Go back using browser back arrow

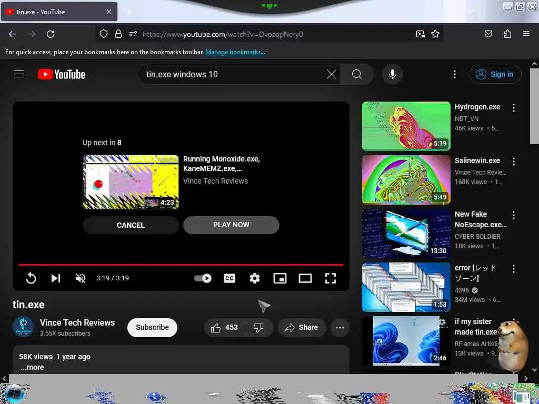pos(13,34)
